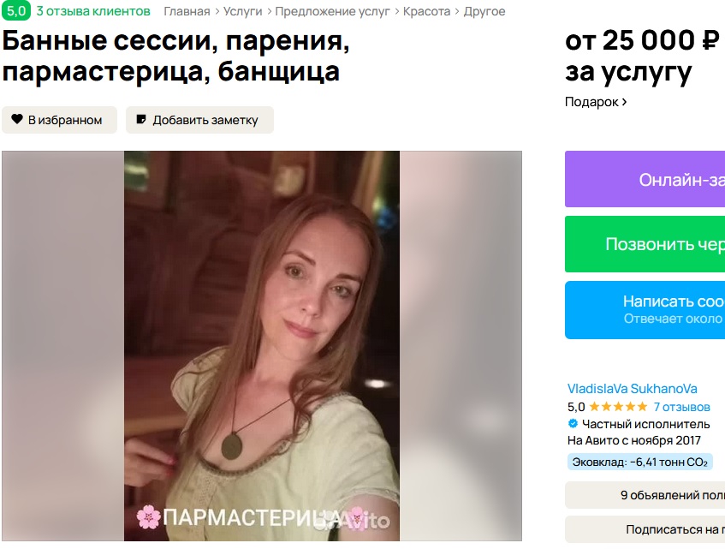Select the Красота breadcrumb

coord(426,12)
